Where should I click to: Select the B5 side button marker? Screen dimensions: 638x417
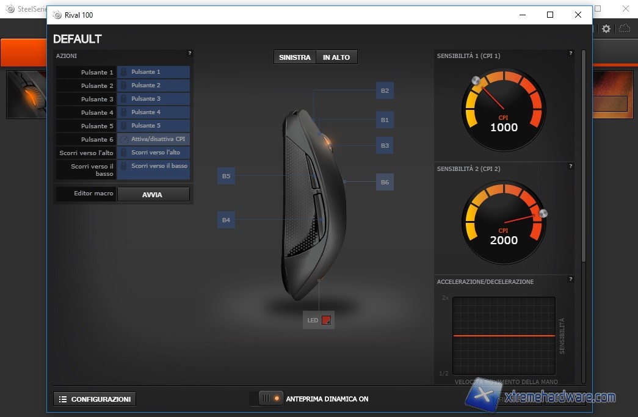pos(226,176)
